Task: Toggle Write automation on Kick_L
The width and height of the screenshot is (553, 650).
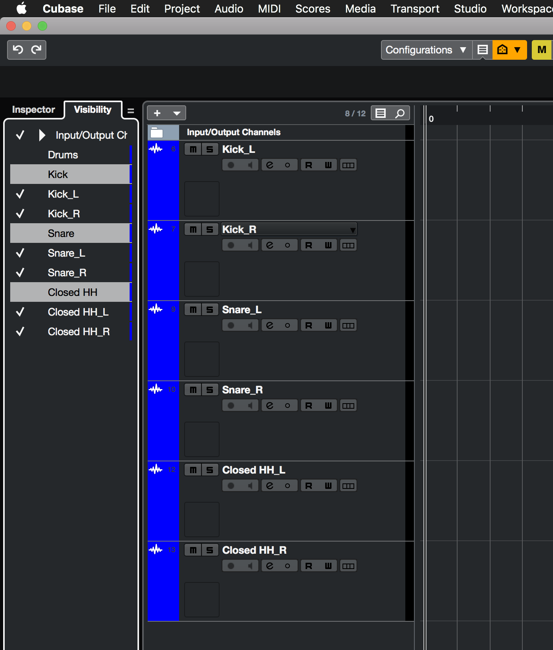Action: pyautogui.click(x=328, y=165)
